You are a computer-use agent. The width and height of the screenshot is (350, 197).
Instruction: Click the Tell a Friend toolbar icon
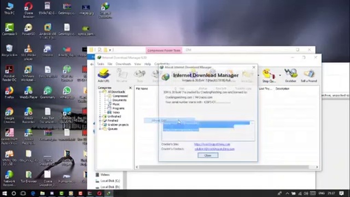click(x=309, y=75)
